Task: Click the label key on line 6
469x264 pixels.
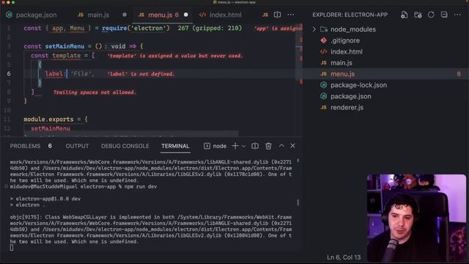Action: pyautogui.click(x=53, y=74)
